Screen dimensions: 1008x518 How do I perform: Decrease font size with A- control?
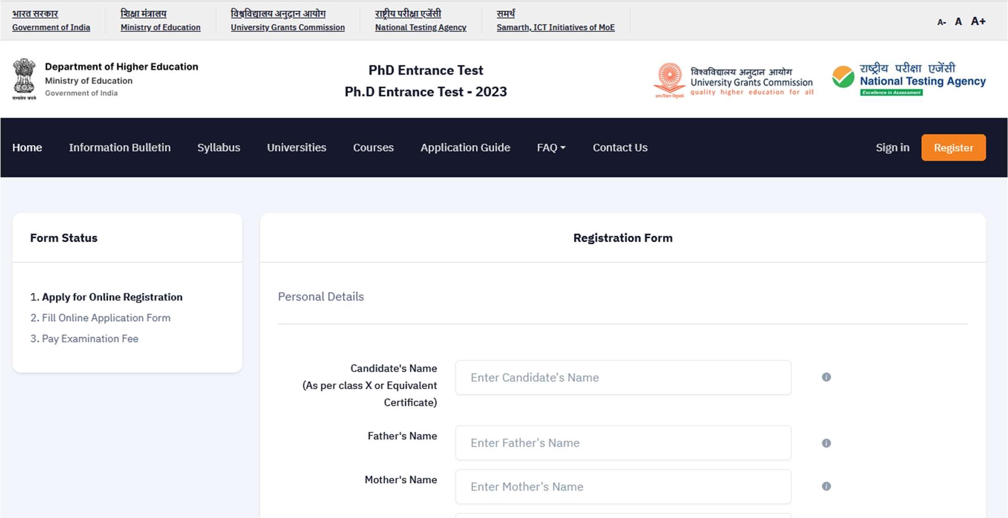941,22
